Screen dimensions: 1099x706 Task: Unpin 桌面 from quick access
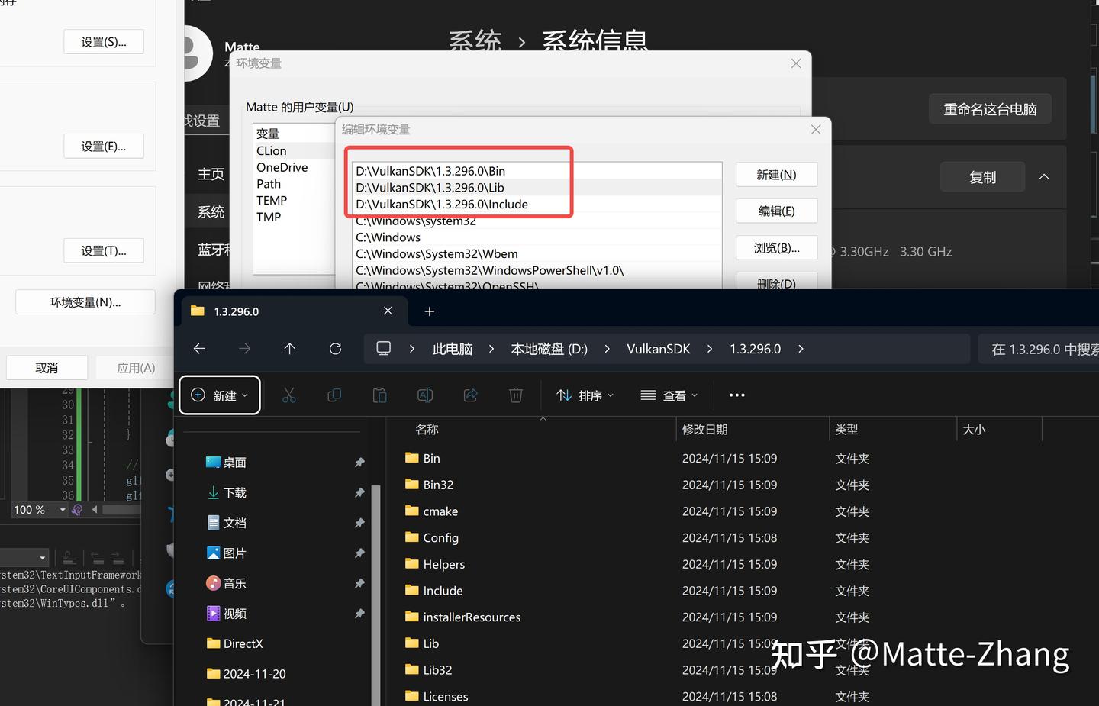coord(359,463)
